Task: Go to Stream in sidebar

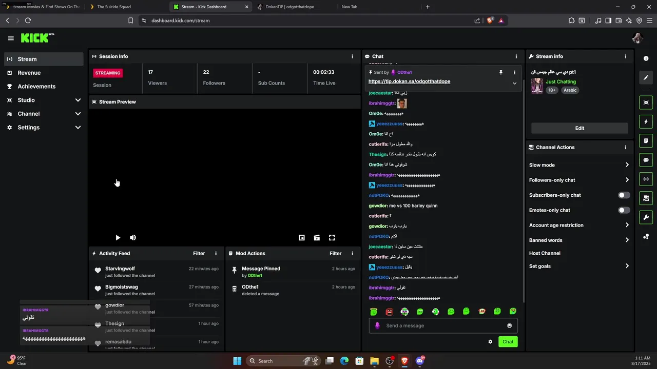Action: (x=44, y=59)
